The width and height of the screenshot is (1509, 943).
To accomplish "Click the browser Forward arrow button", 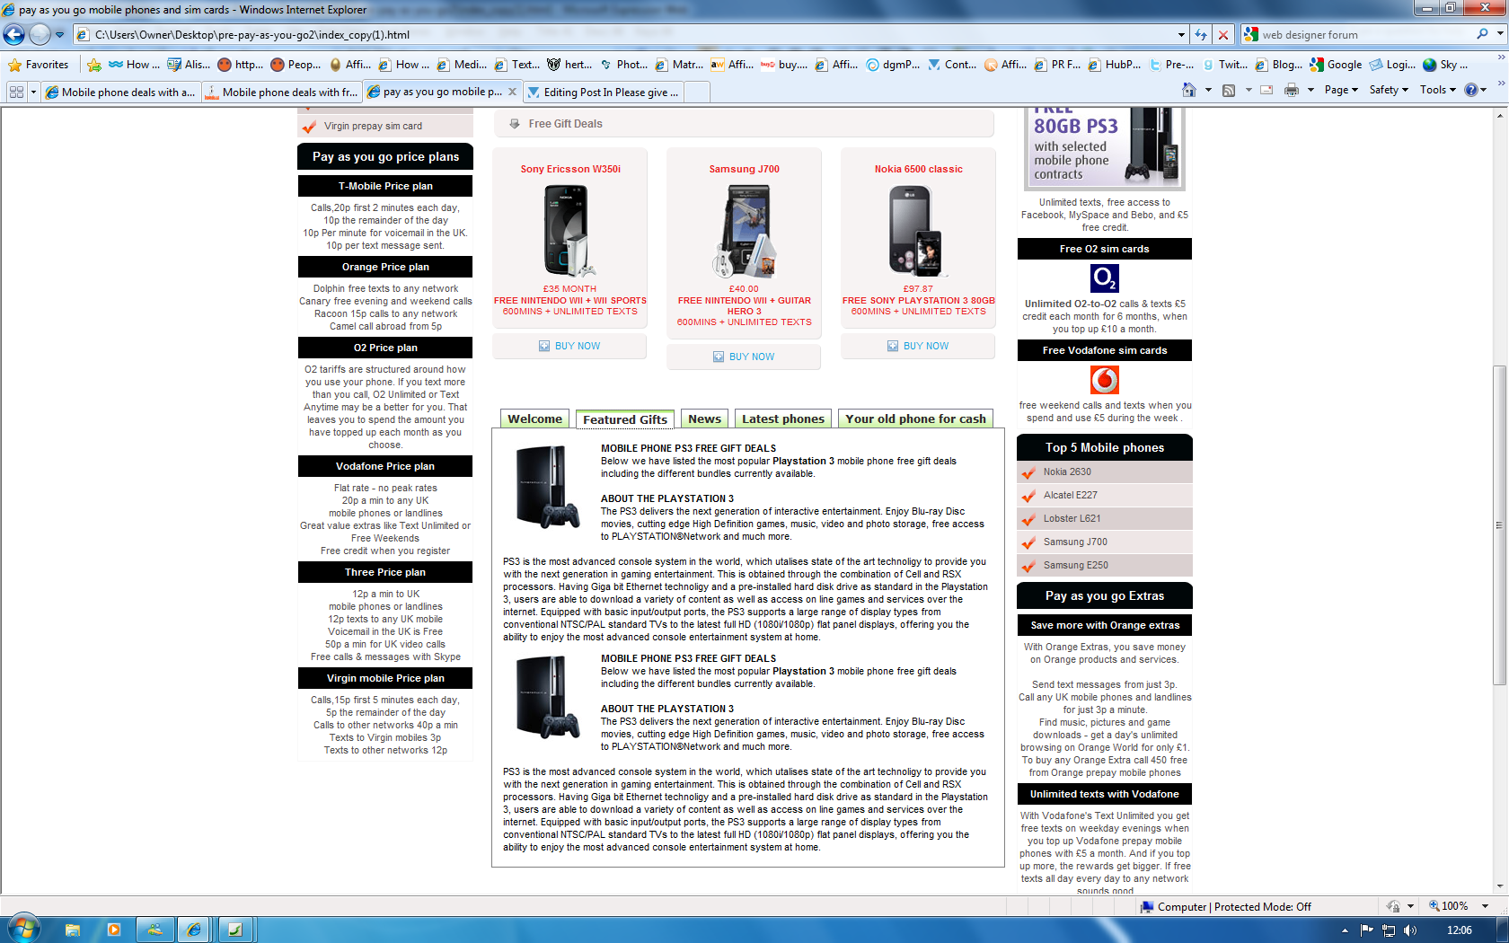I will pyautogui.click(x=40, y=35).
